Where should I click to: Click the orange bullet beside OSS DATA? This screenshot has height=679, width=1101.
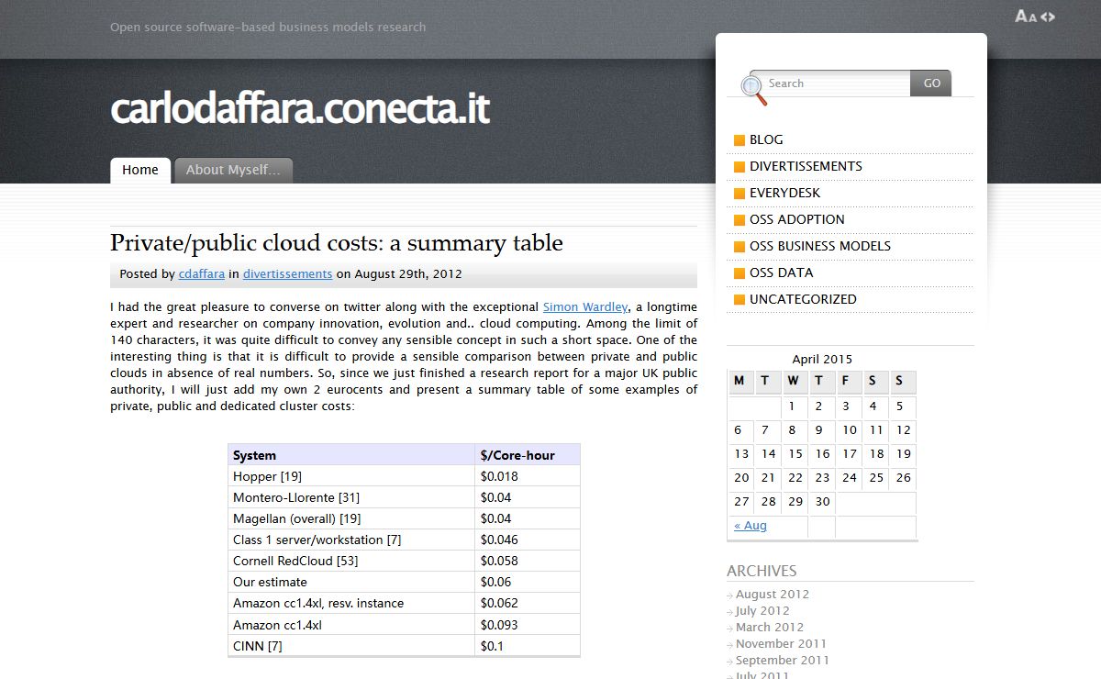740,273
